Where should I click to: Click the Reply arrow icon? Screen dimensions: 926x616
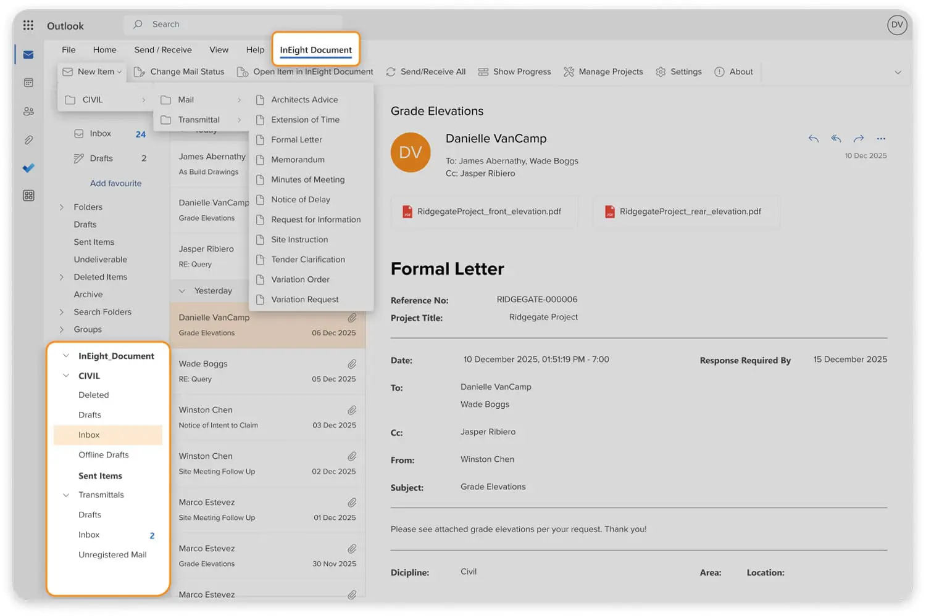(814, 139)
